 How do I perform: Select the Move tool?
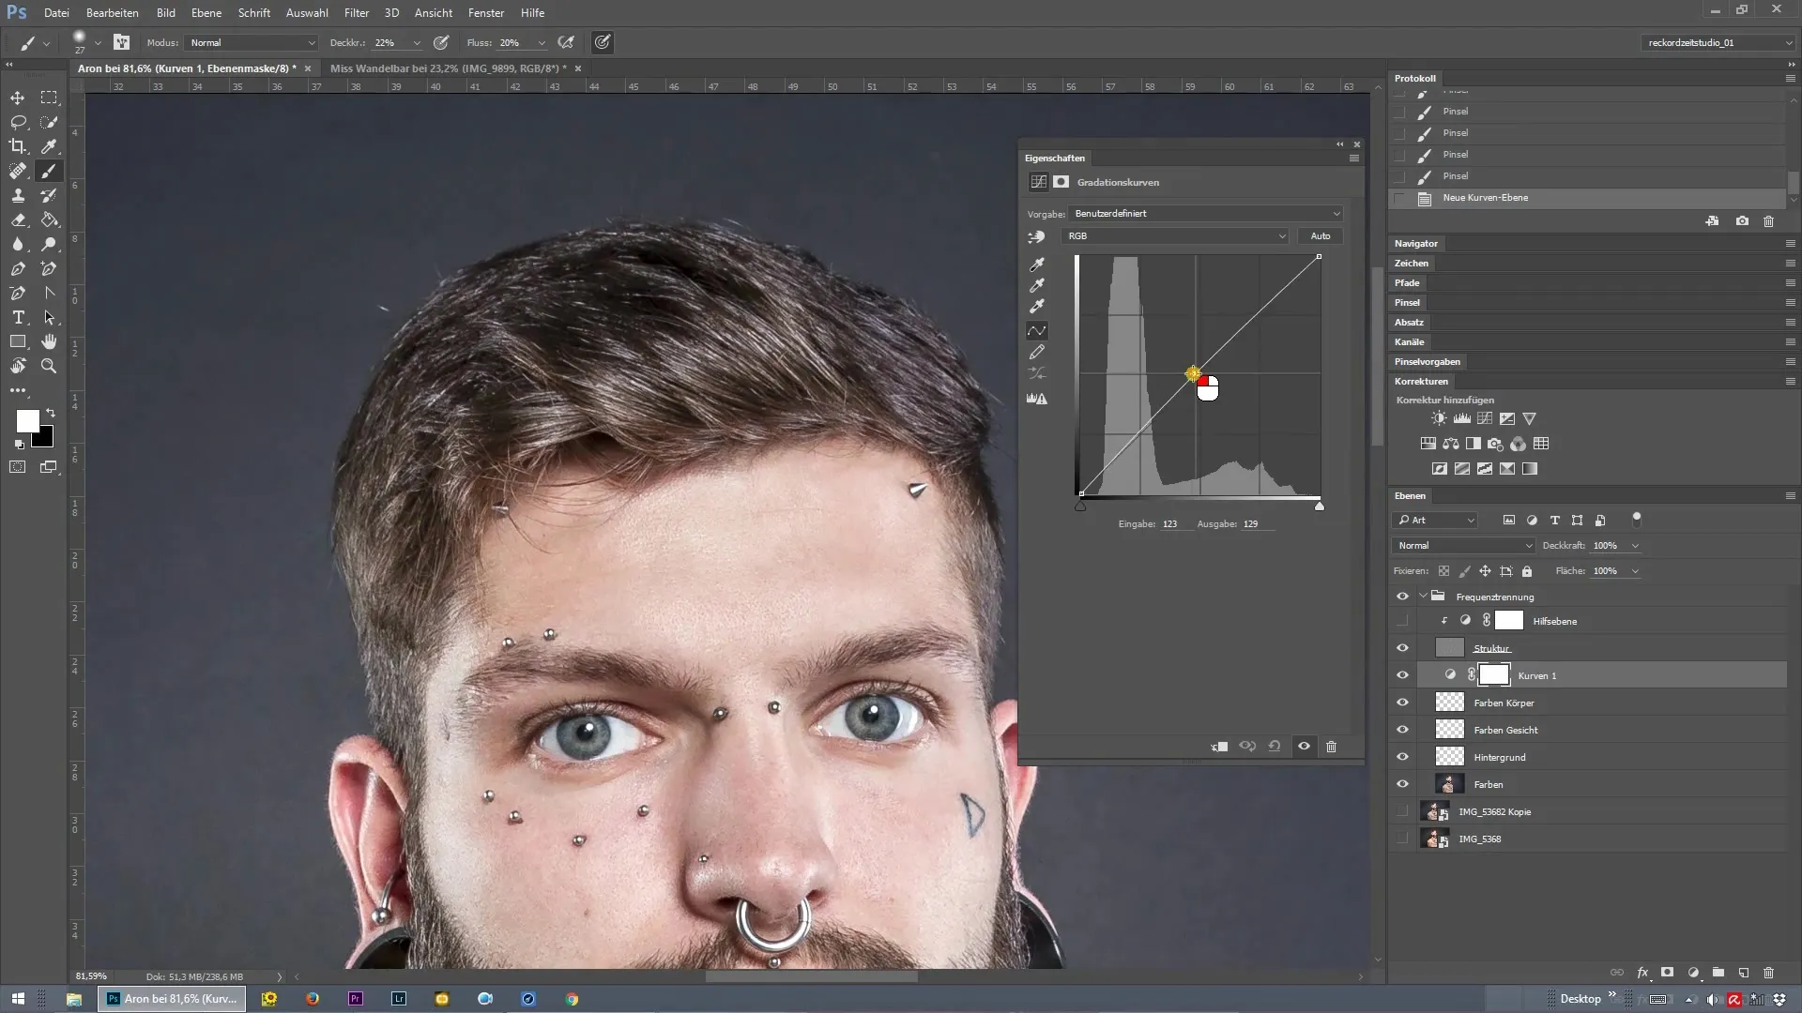pyautogui.click(x=18, y=98)
